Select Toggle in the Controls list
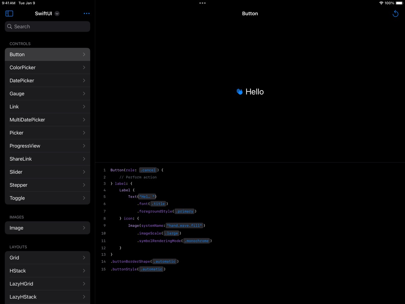 48,198
